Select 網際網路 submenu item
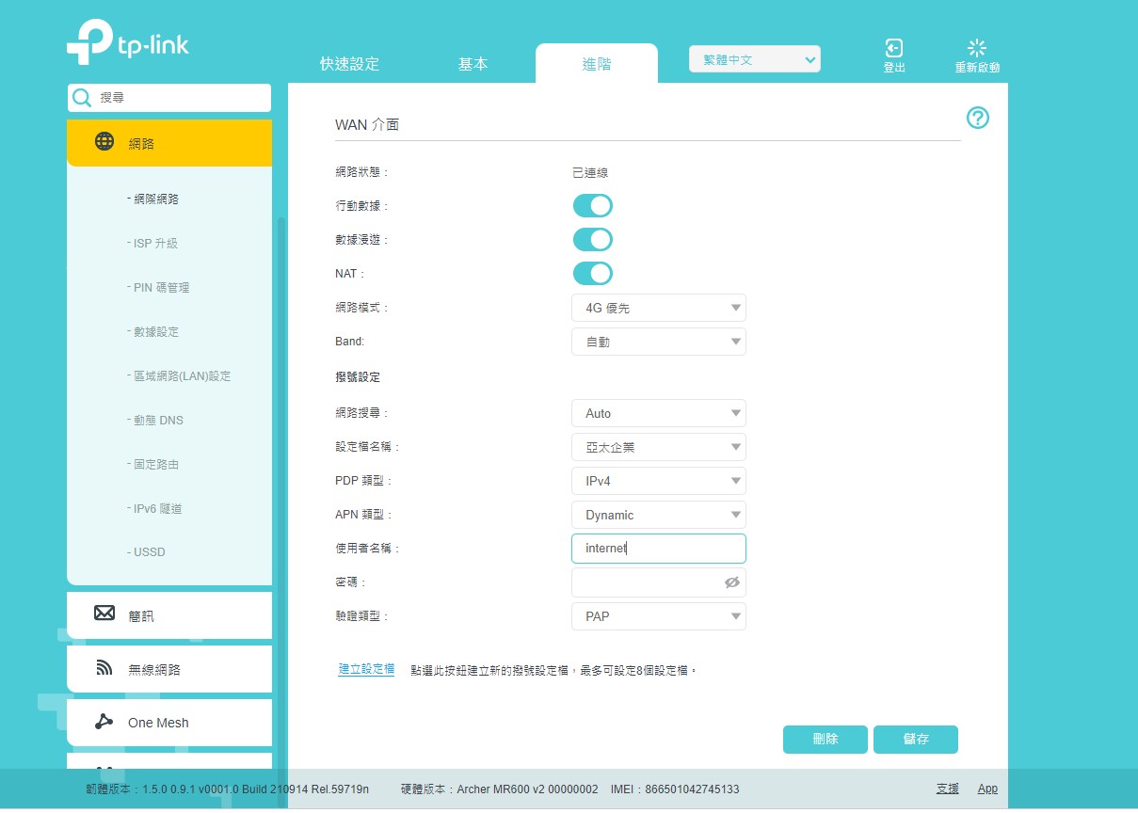This screenshot has width=1138, height=813. pos(154,199)
